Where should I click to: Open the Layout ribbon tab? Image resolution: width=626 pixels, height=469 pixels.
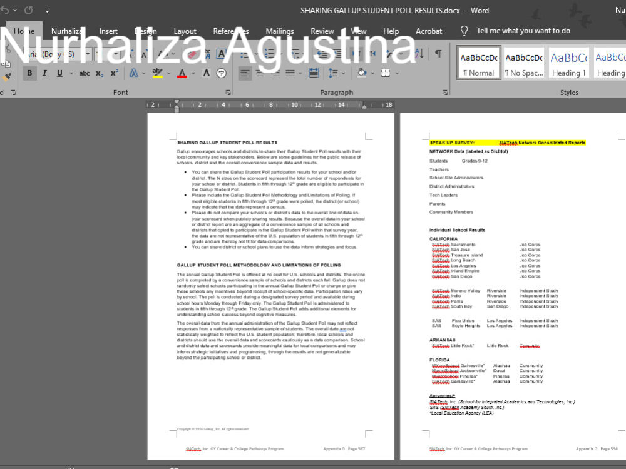185,31
